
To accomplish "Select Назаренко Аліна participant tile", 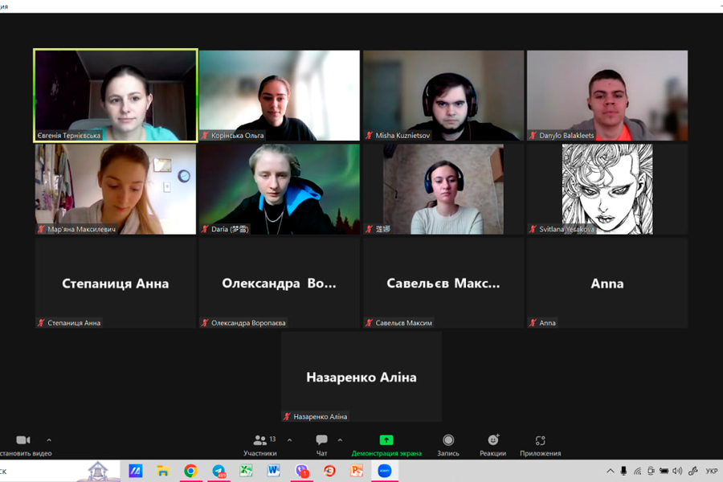I will coord(361,377).
